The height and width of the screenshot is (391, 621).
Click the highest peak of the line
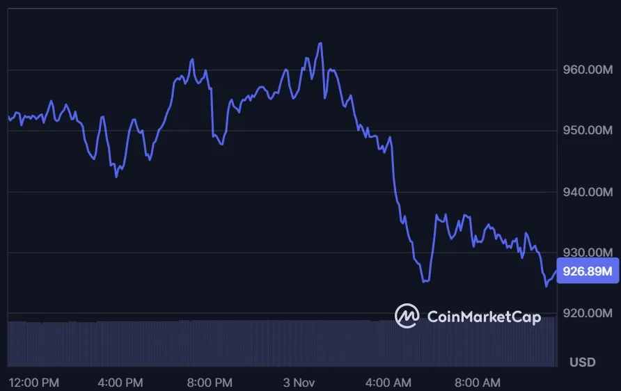tap(320, 43)
